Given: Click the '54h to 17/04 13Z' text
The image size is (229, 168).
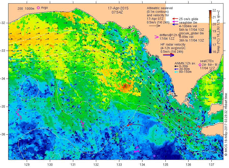Looking at the screenshot, I should [192, 30].
